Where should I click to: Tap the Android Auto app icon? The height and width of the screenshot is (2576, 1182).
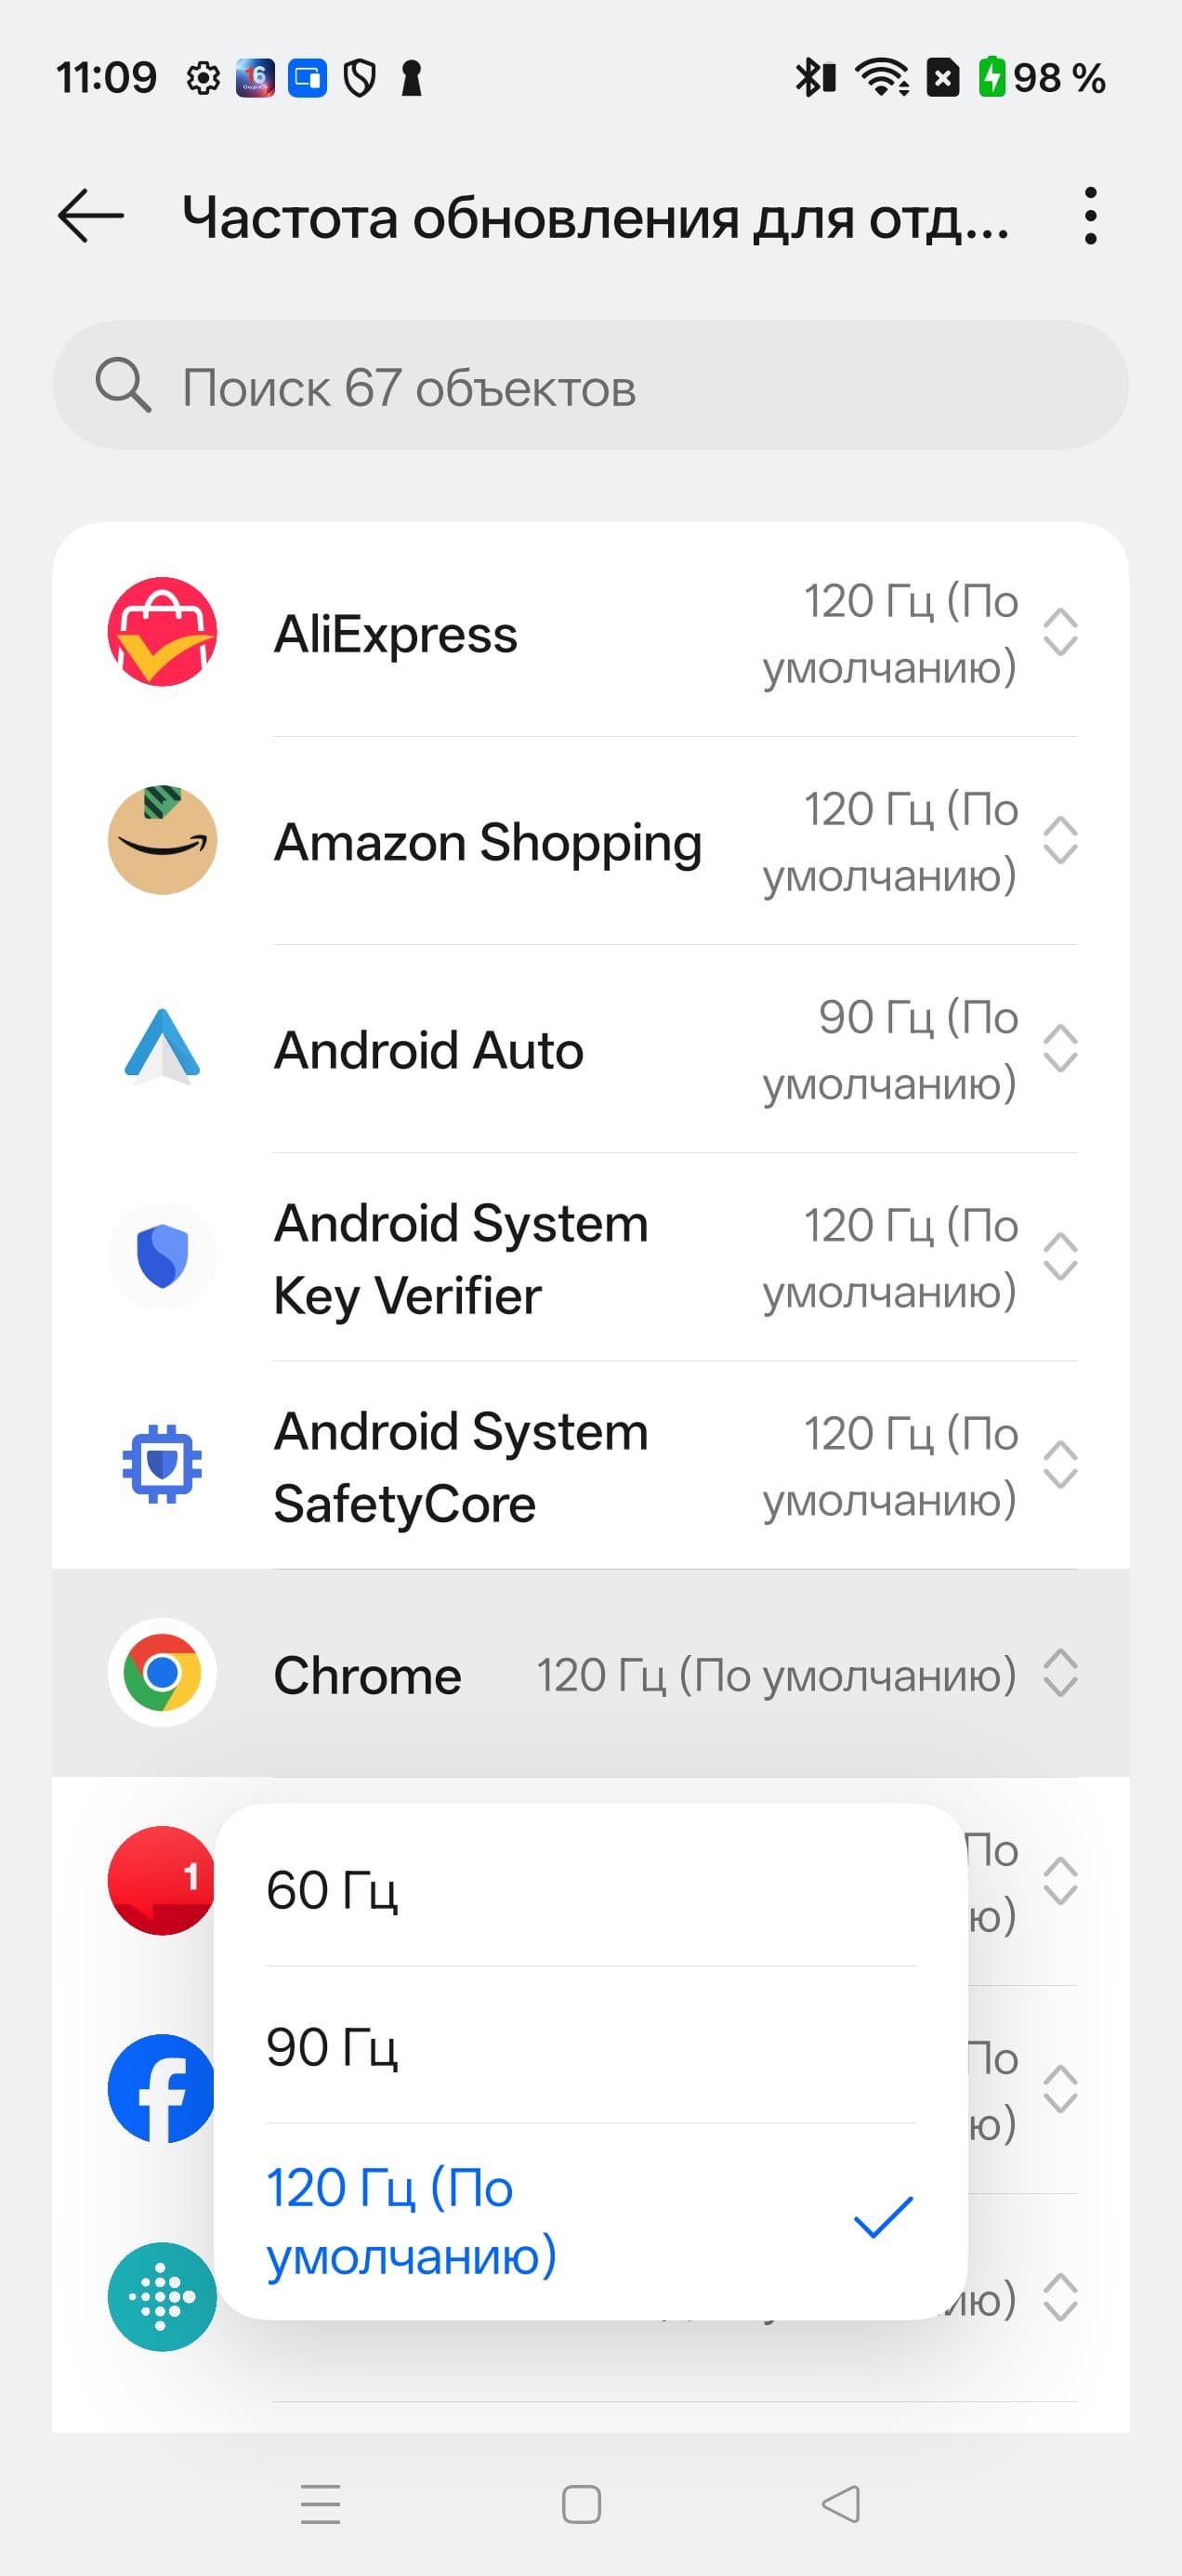pyautogui.click(x=162, y=1048)
